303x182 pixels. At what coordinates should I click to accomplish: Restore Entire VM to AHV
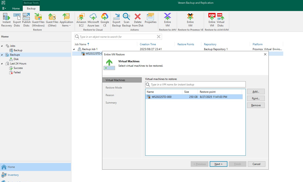pos(167,20)
